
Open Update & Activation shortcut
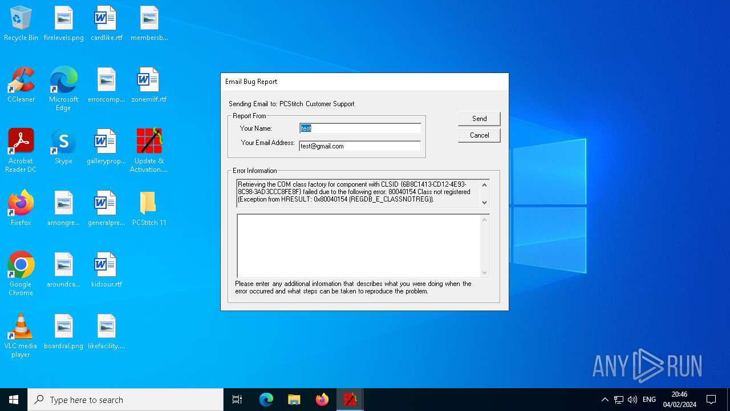tap(149, 151)
